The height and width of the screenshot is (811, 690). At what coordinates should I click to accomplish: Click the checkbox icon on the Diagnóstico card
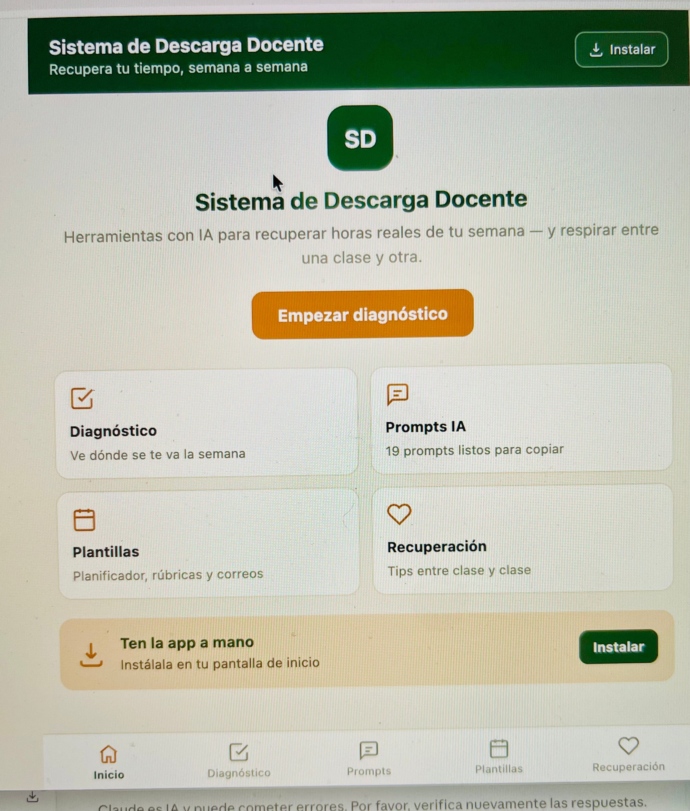(x=82, y=398)
